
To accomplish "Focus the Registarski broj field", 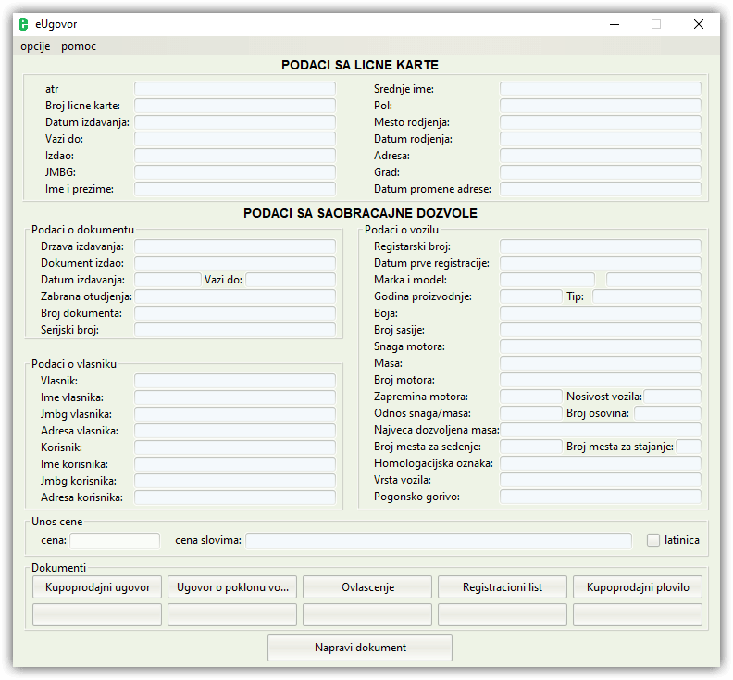I will click(601, 246).
